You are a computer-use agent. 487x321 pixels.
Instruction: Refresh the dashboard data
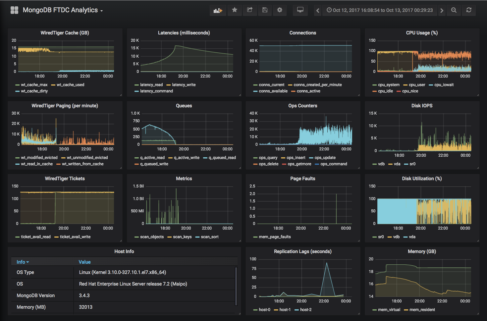tap(468, 10)
